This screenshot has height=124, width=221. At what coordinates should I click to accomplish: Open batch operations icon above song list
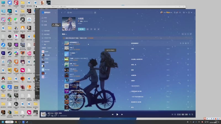click(191, 34)
